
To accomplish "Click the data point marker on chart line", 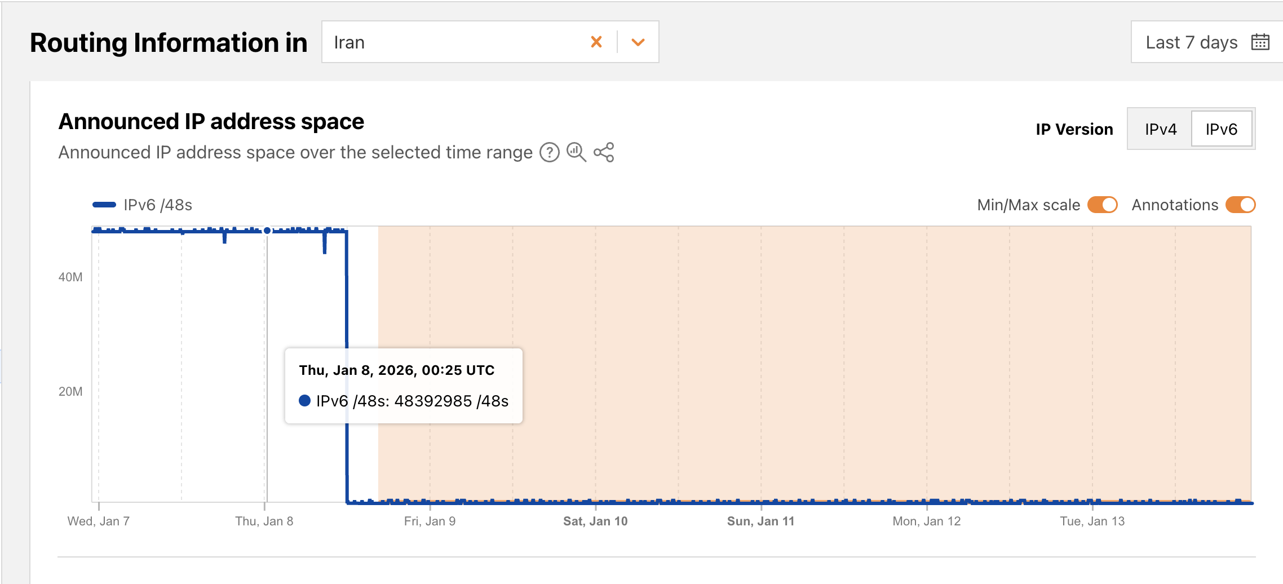I will click(267, 230).
